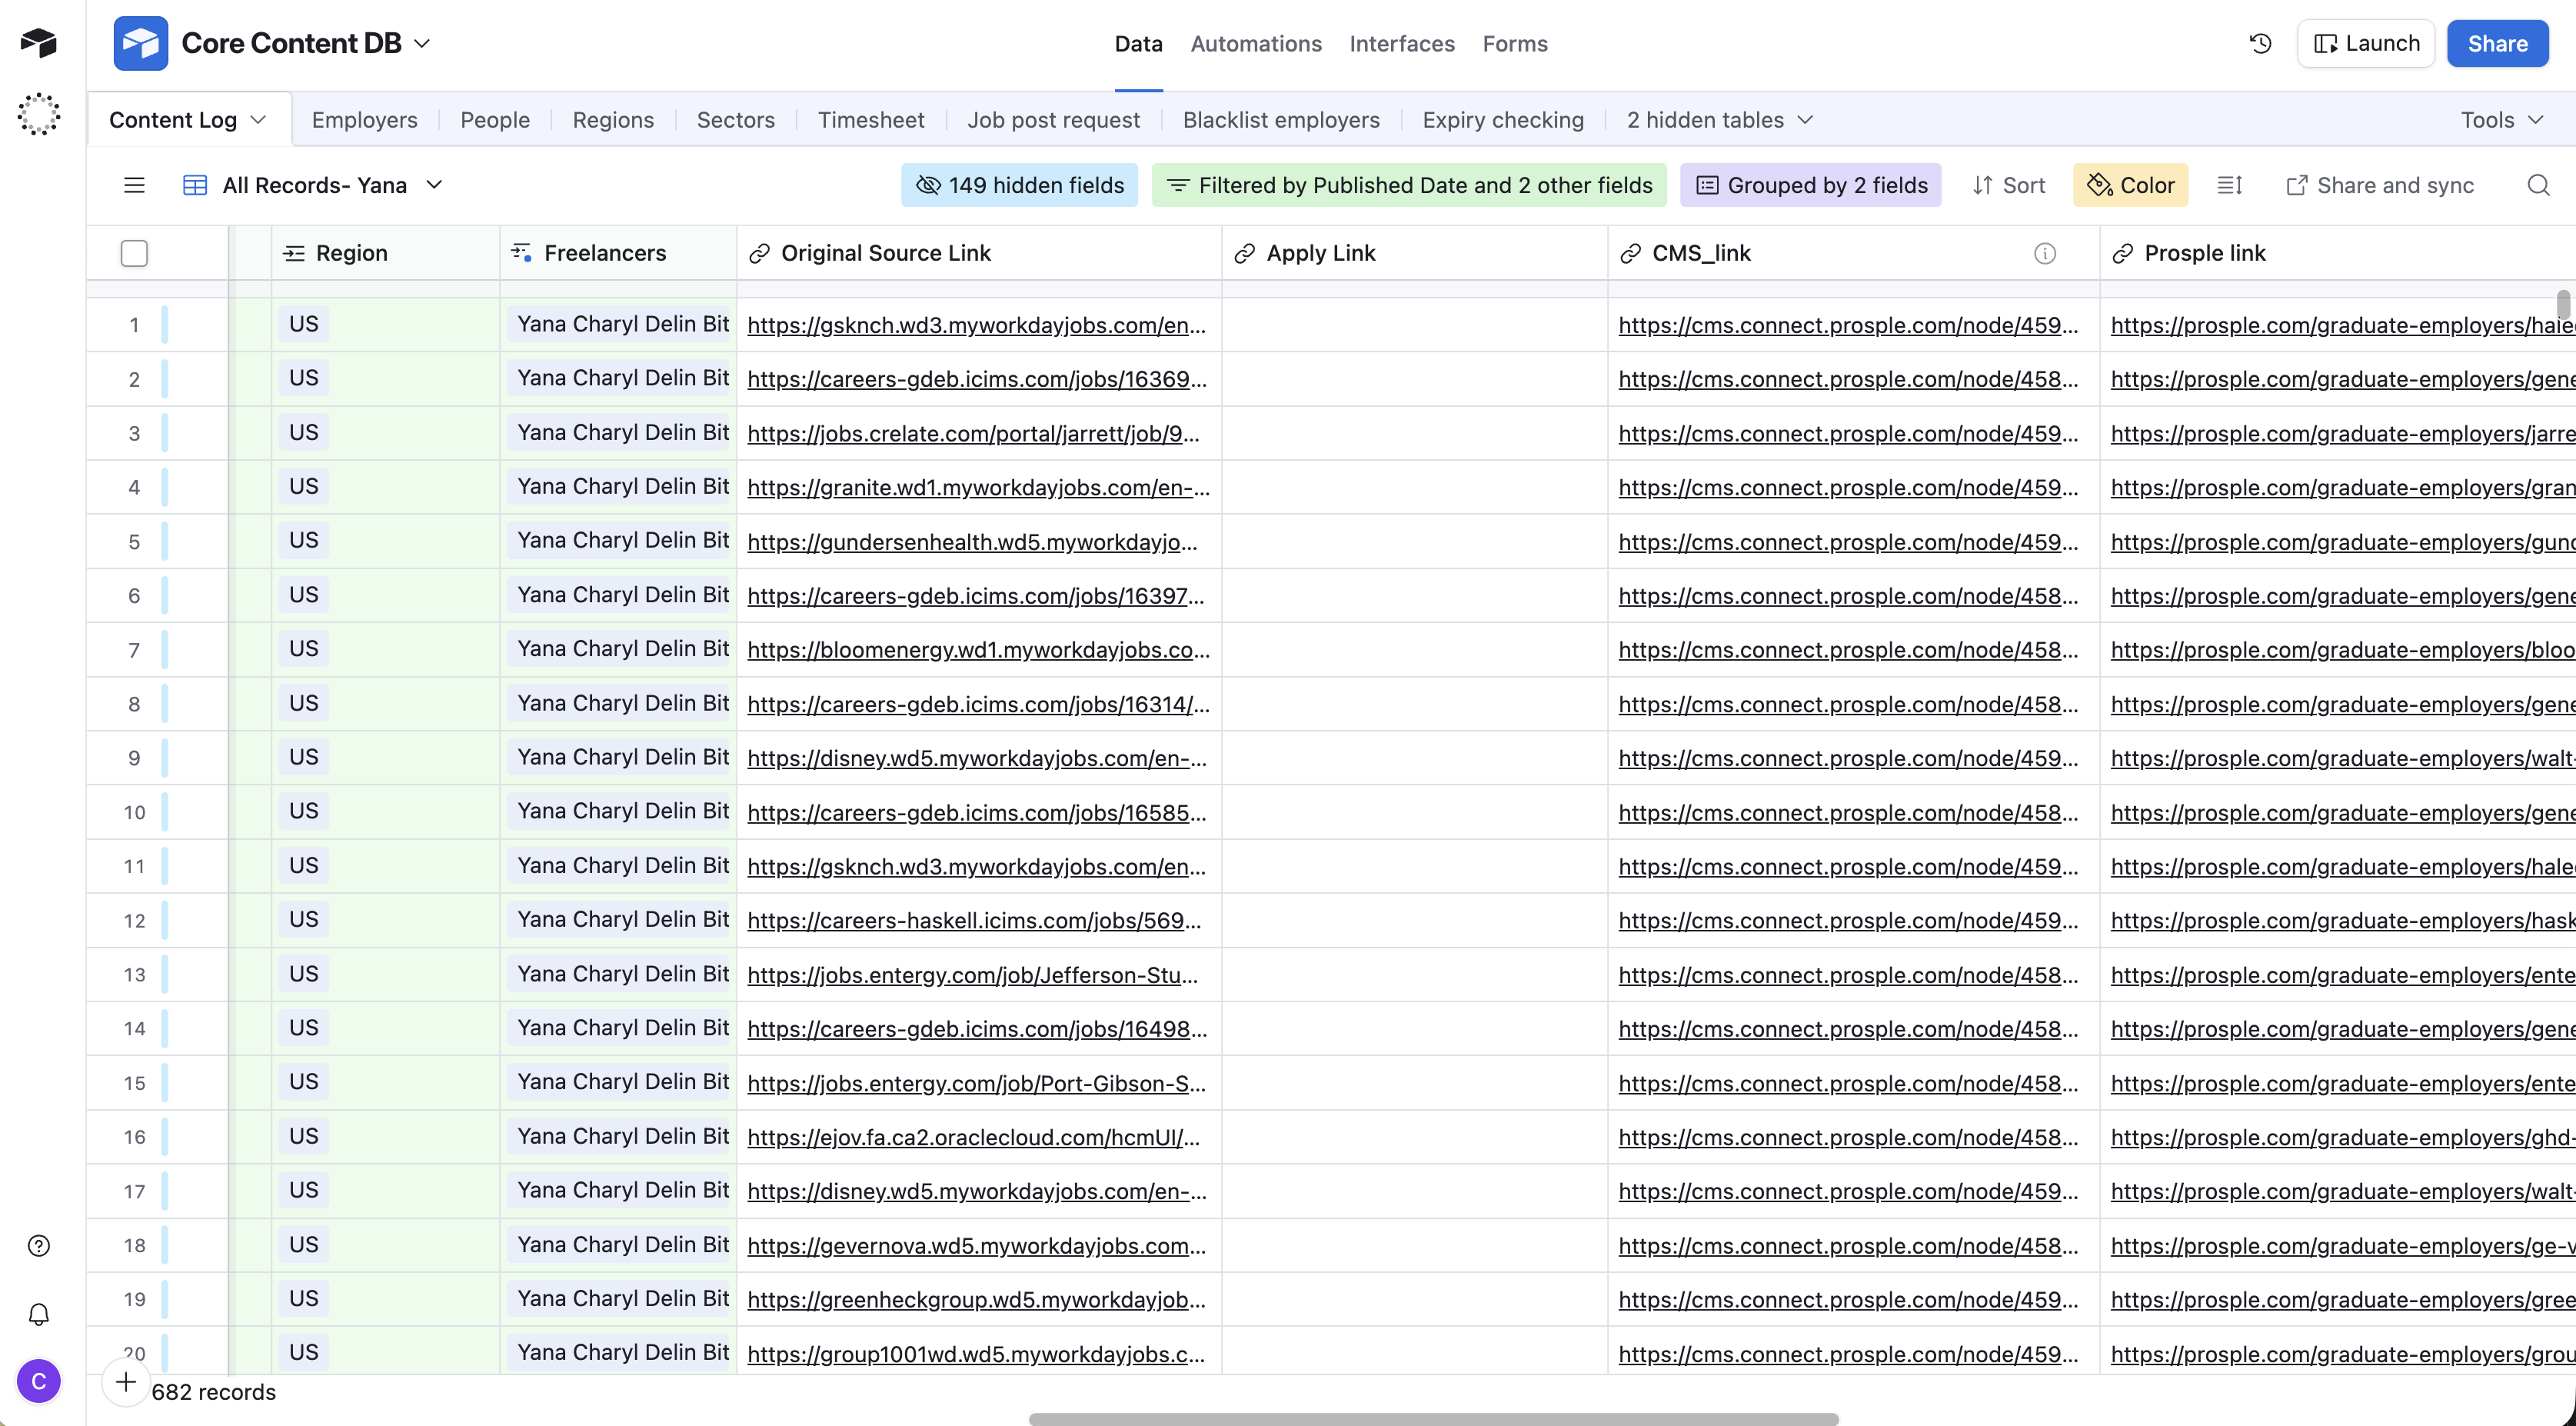Viewport: 2576px width, 1426px height.
Task: Open the Employers table tab
Action: pos(364,120)
